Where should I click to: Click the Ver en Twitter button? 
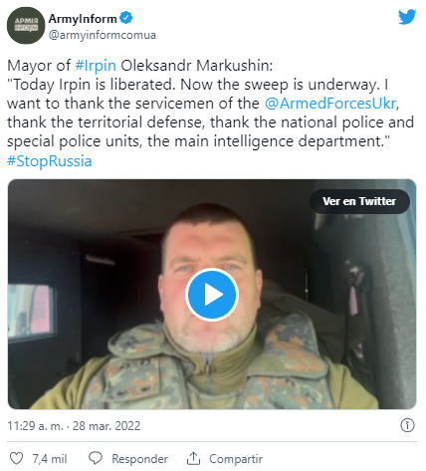[359, 201]
